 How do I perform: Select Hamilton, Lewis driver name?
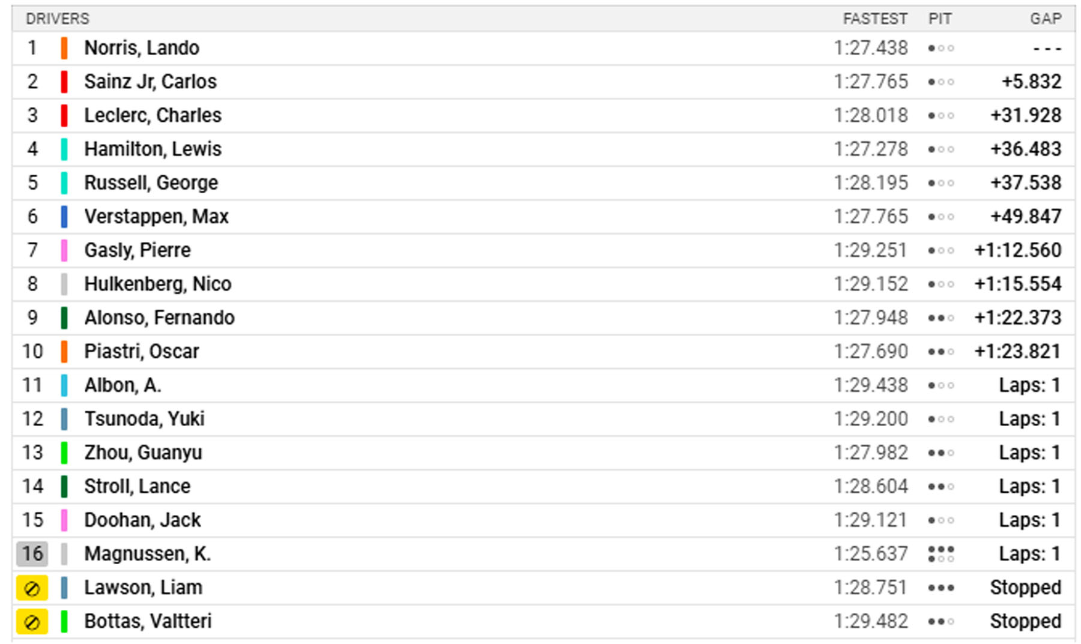click(x=153, y=149)
